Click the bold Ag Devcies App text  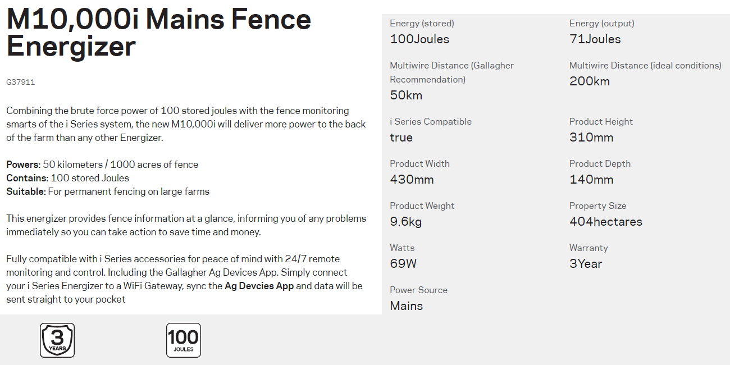(259, 286)
